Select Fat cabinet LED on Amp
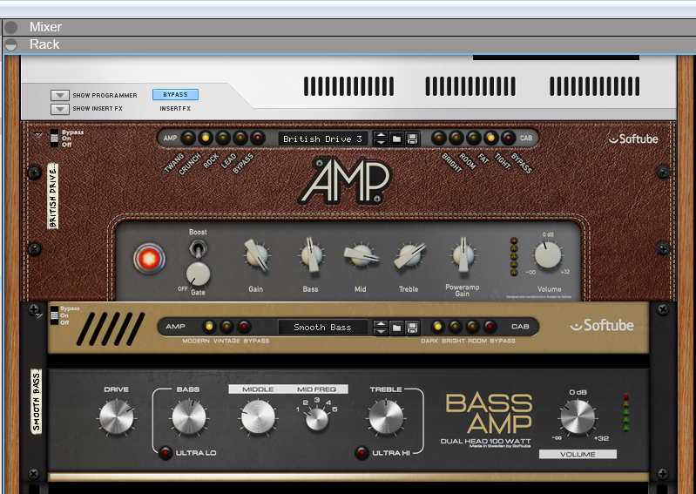Viewport: 696px width, 494px height. [474, 138]
